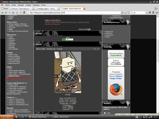Open the home page icon

pyautogui.click(x=17, y=13)
